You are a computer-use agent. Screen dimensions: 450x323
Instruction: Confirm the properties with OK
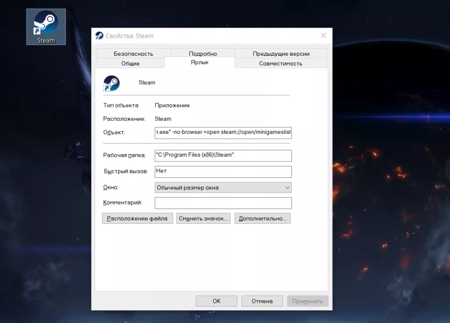click(x=216, y=301)
